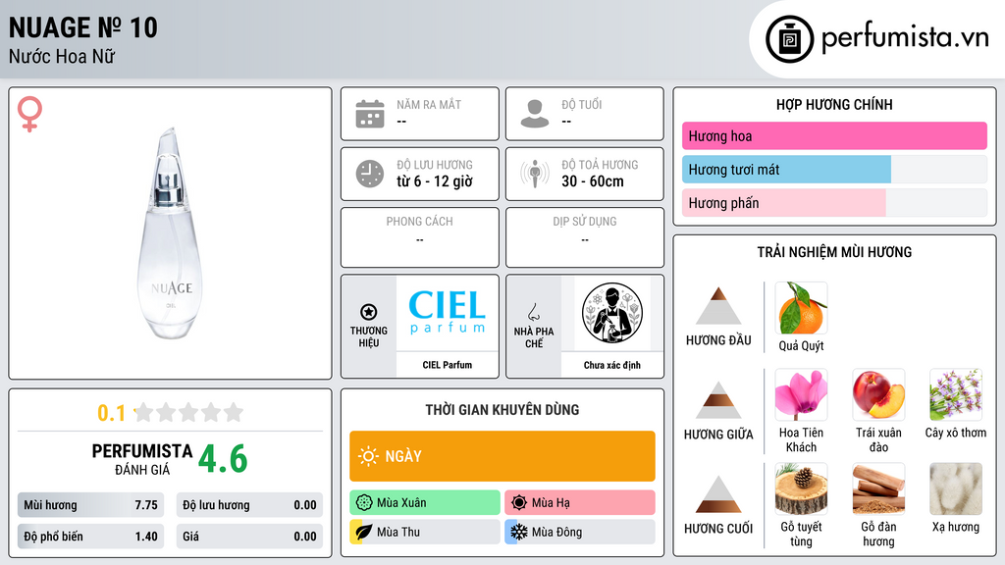This screenshot has width=1005, height=565.
Task: Select the Mùa Thu season bar
Action: coord(425,532)
